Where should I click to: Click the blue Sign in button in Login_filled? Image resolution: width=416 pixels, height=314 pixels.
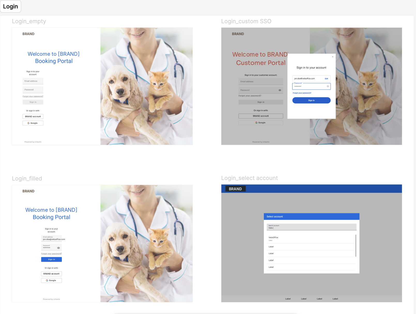[51, 260]
